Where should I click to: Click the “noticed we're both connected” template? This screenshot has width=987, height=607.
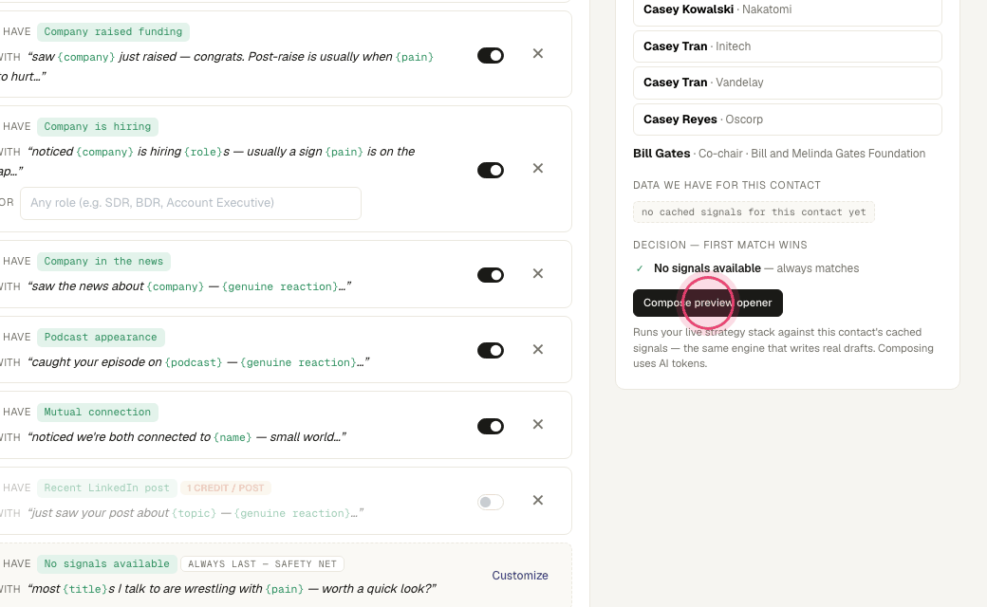point(187,437)
